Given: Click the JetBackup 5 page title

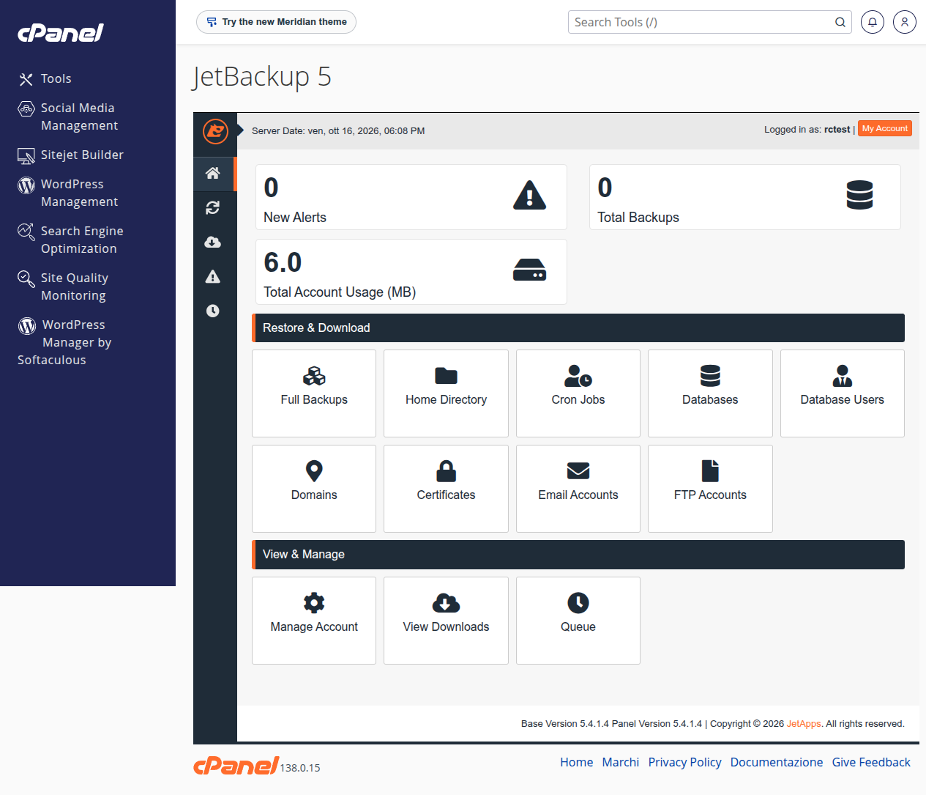Looking at the screenshot, I should tap(262, 77).
